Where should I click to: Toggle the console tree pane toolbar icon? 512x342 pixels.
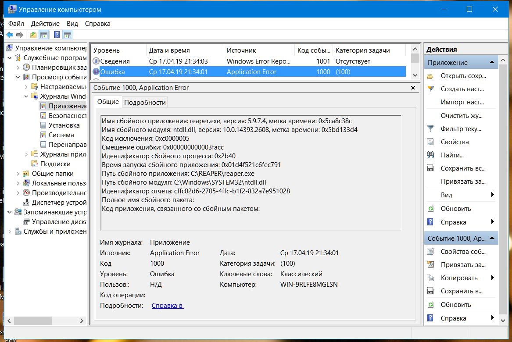click(x=44, y=35)
